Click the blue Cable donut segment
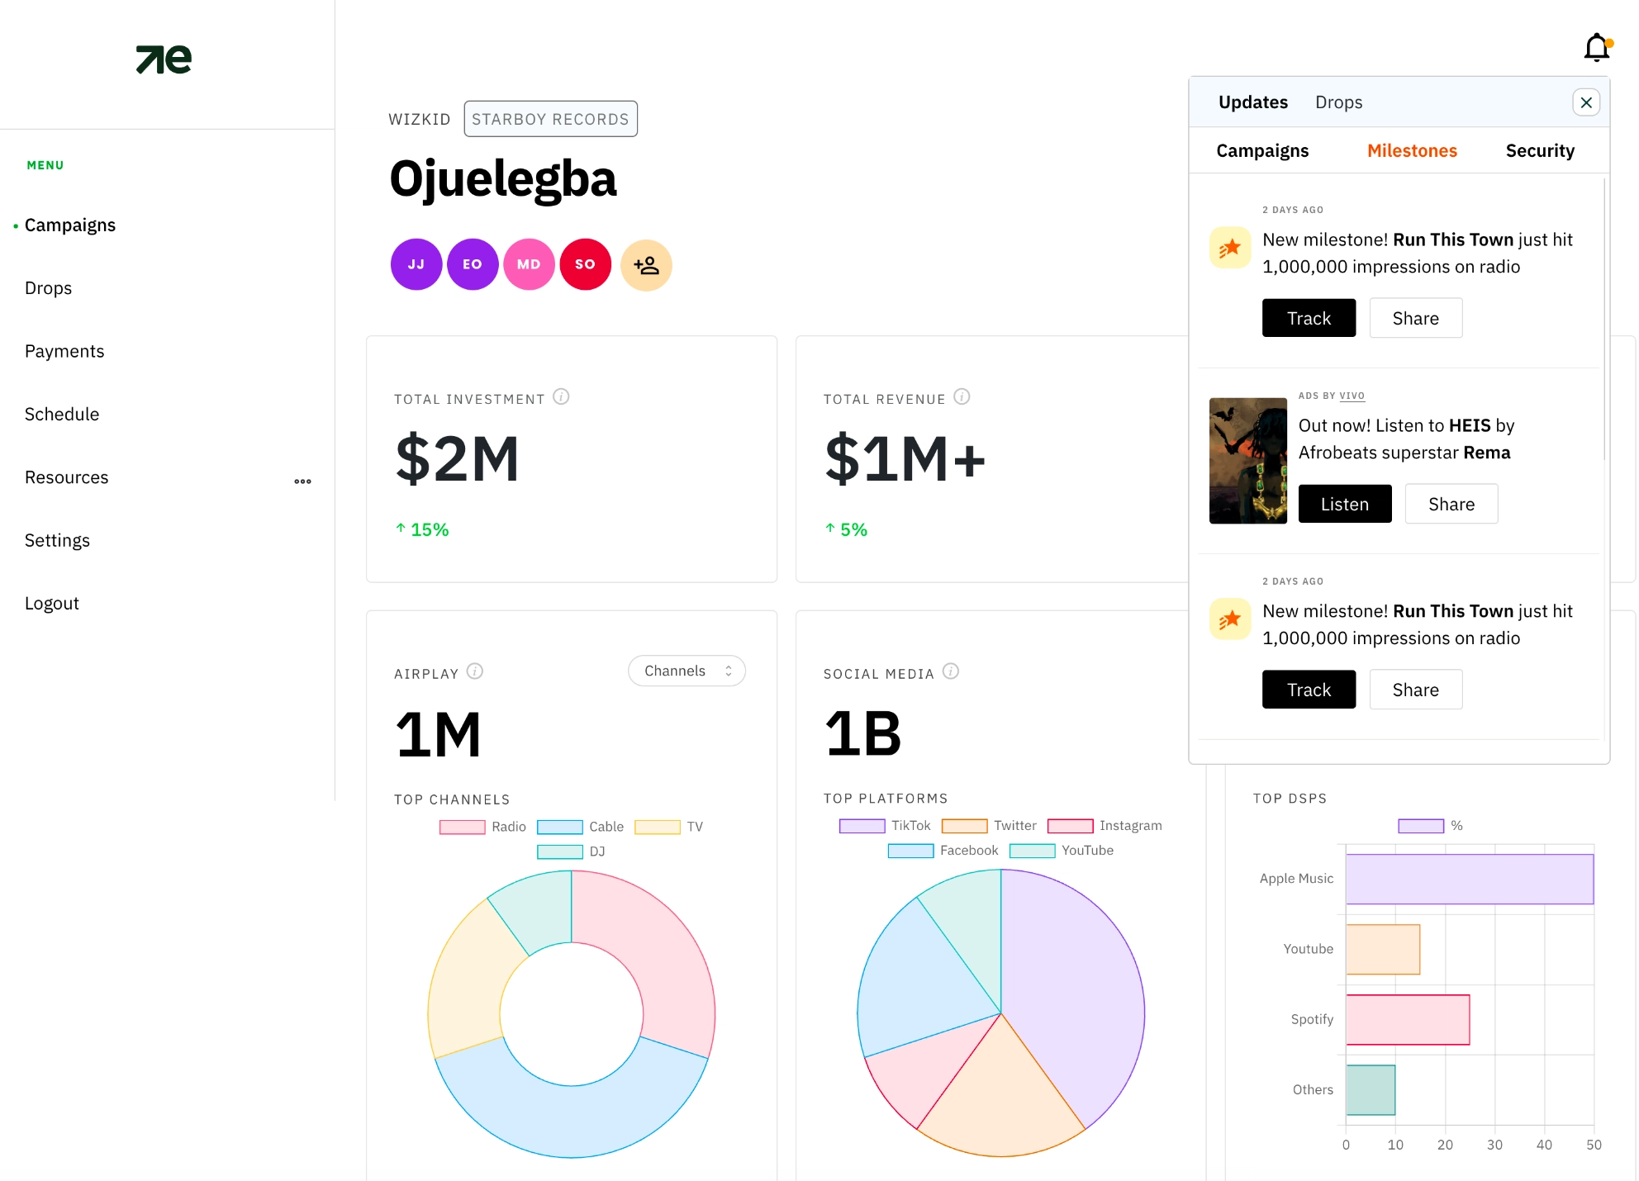The height and width of the screenshot is (1181, 1639). pyautogui.click(x=570, y=1121)
